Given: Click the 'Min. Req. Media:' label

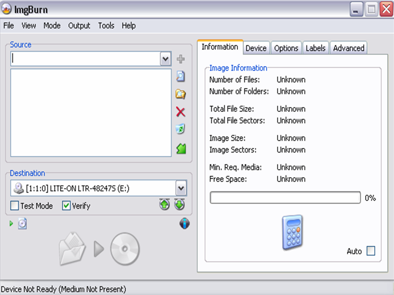Looking at the screenshot, I should (x=235, y=168).
